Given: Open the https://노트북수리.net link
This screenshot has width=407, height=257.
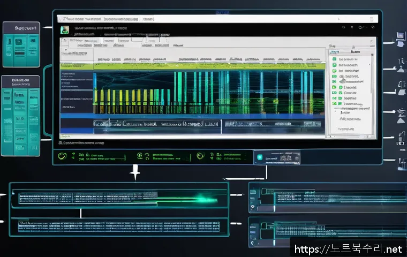Looking at the screenshot, I should tap(346, 249).
